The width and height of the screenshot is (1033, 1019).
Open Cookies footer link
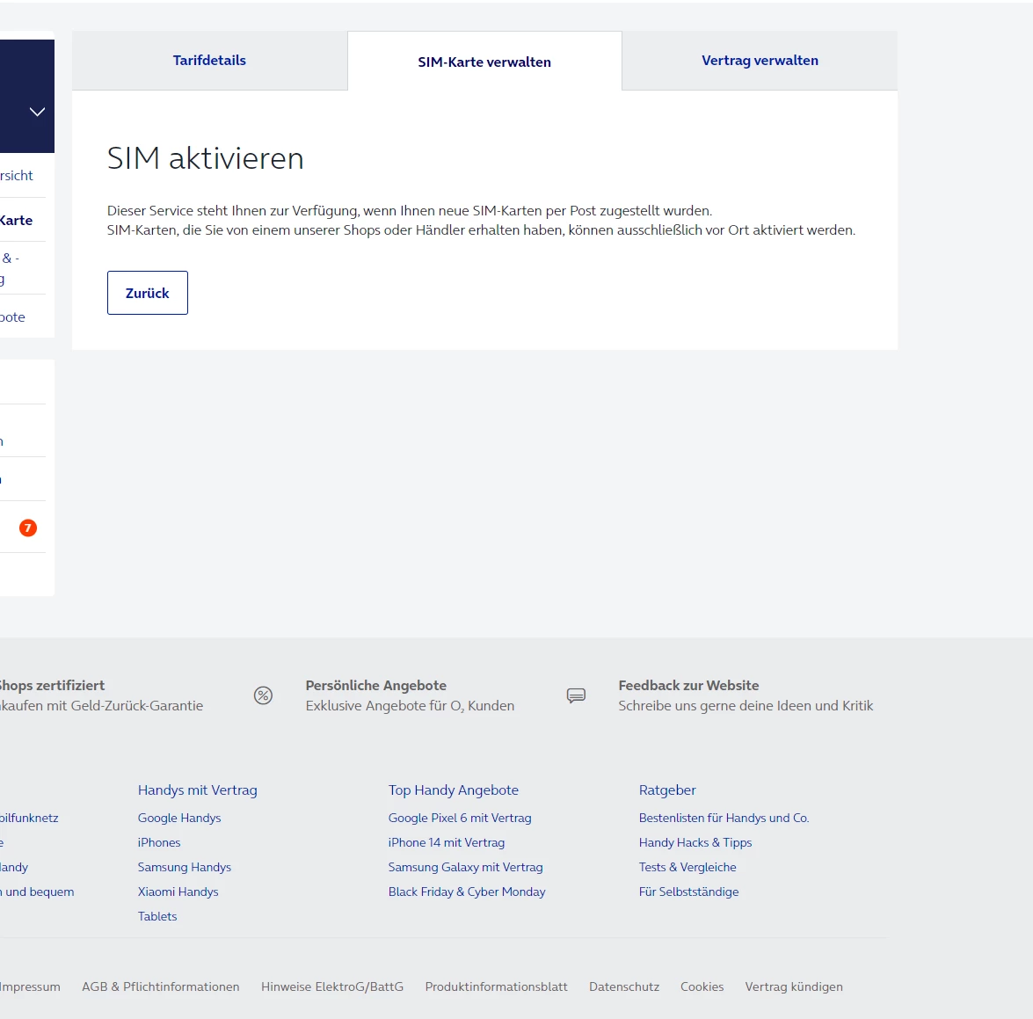point(702,986)
